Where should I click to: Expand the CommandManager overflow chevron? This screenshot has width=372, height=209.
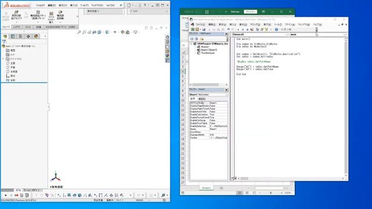[77, 17]
